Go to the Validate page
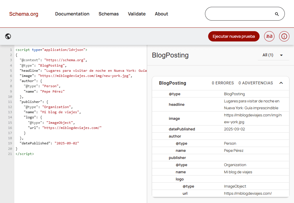Screen dimensions: 294x203 click(x=137, y=14)
